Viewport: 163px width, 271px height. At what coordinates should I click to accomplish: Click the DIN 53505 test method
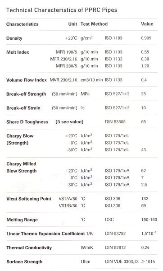115,121
